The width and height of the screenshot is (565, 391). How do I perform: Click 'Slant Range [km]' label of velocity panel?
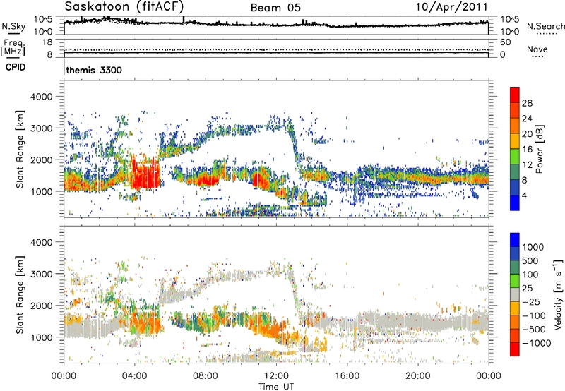pos(20,295)
